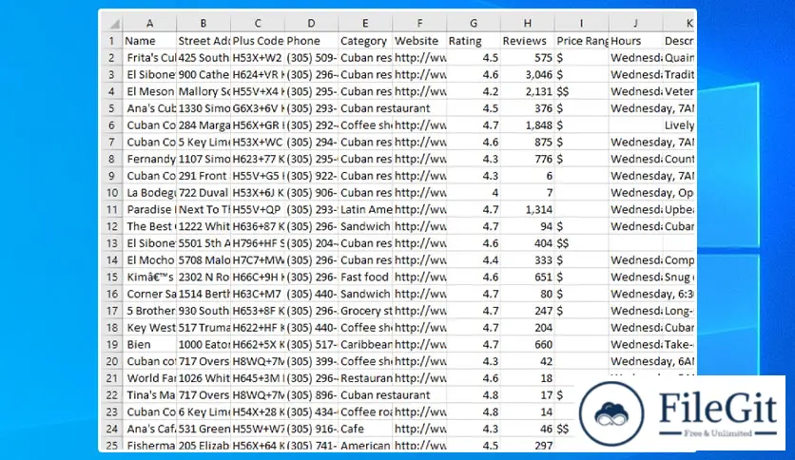The height and width of the screenshot is (460, 795).
Task: Select column J header
Action: point(635,24)
